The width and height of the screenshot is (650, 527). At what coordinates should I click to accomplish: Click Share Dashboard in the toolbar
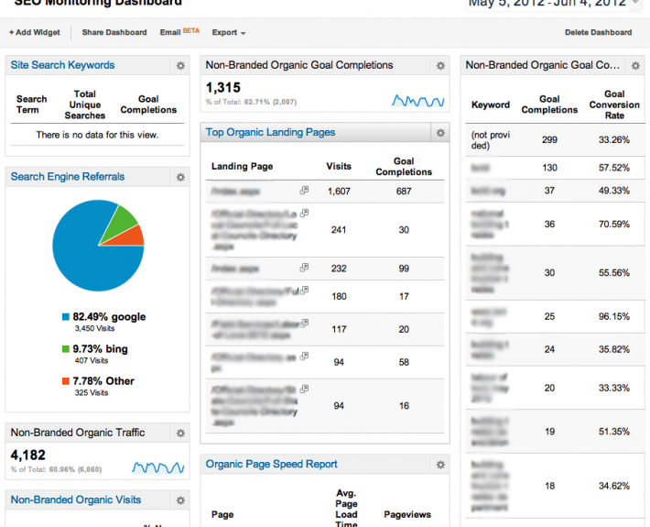(114, 33)
